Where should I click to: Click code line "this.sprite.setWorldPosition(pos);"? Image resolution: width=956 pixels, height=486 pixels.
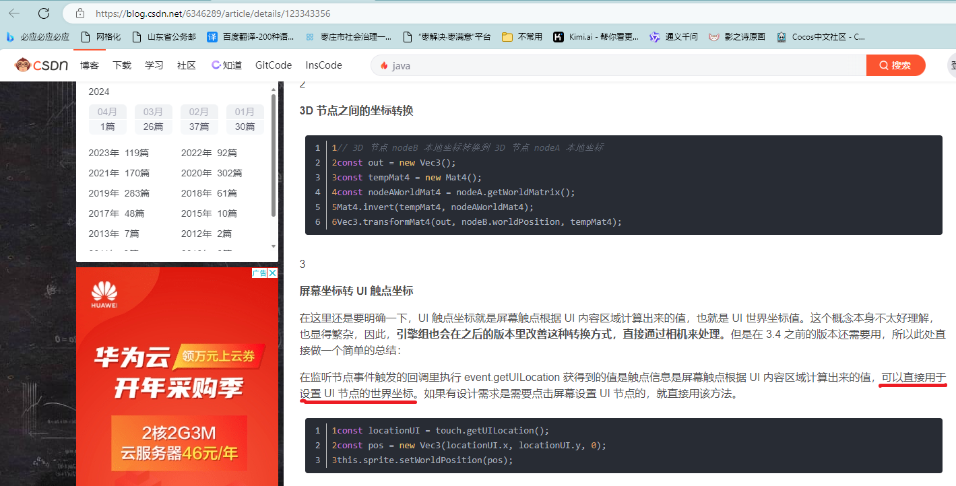point(422,460)
